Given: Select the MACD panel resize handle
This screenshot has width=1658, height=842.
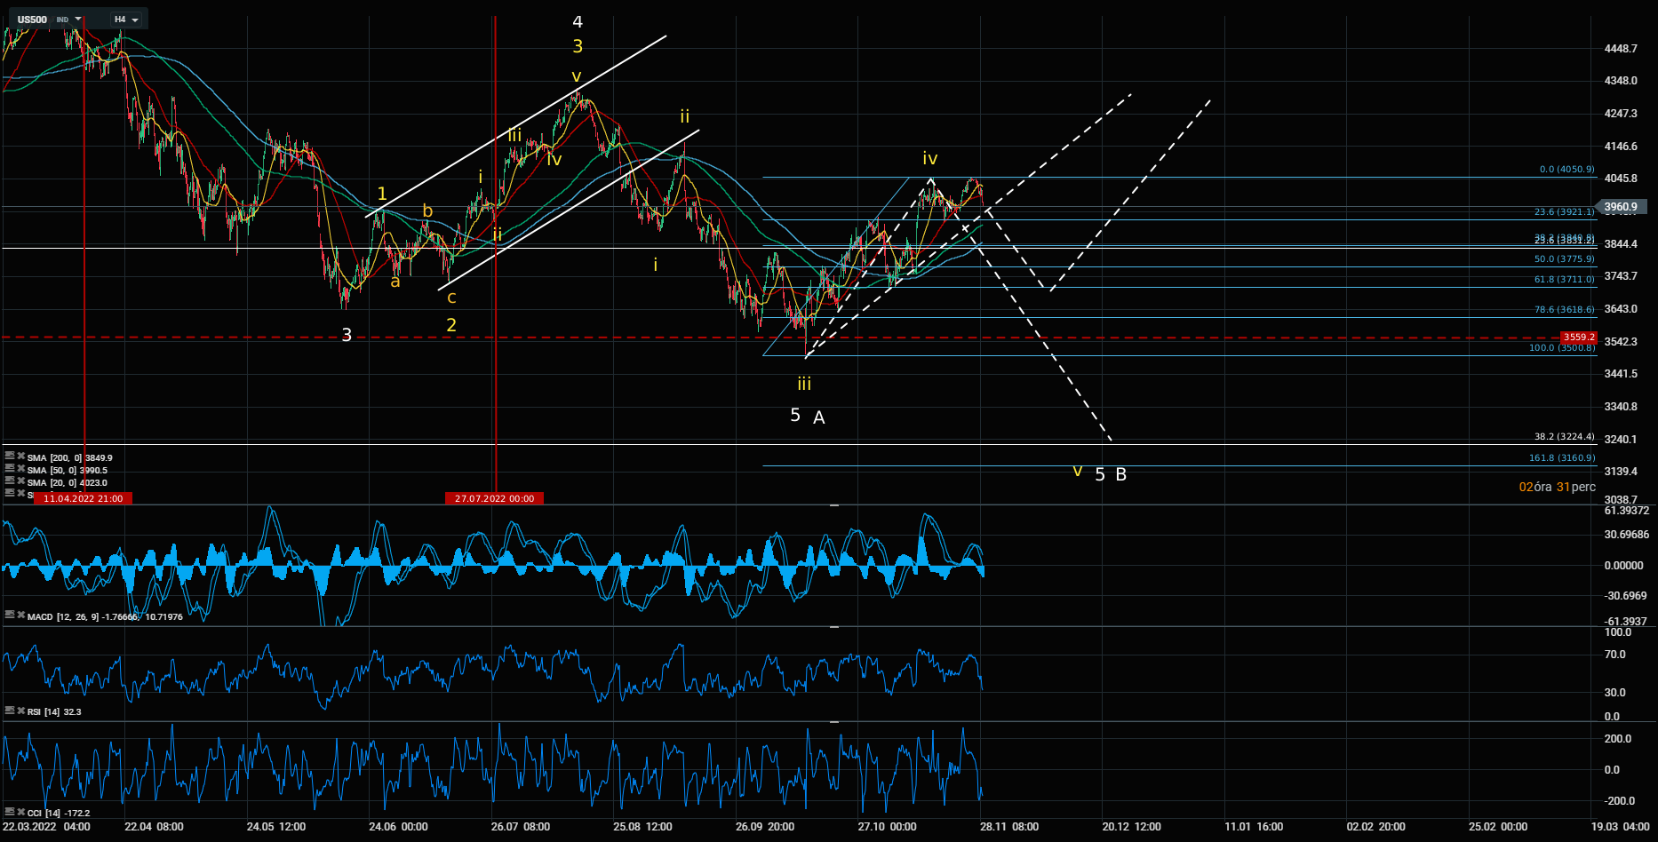Looking at the screenshot, I should (834, 504).
